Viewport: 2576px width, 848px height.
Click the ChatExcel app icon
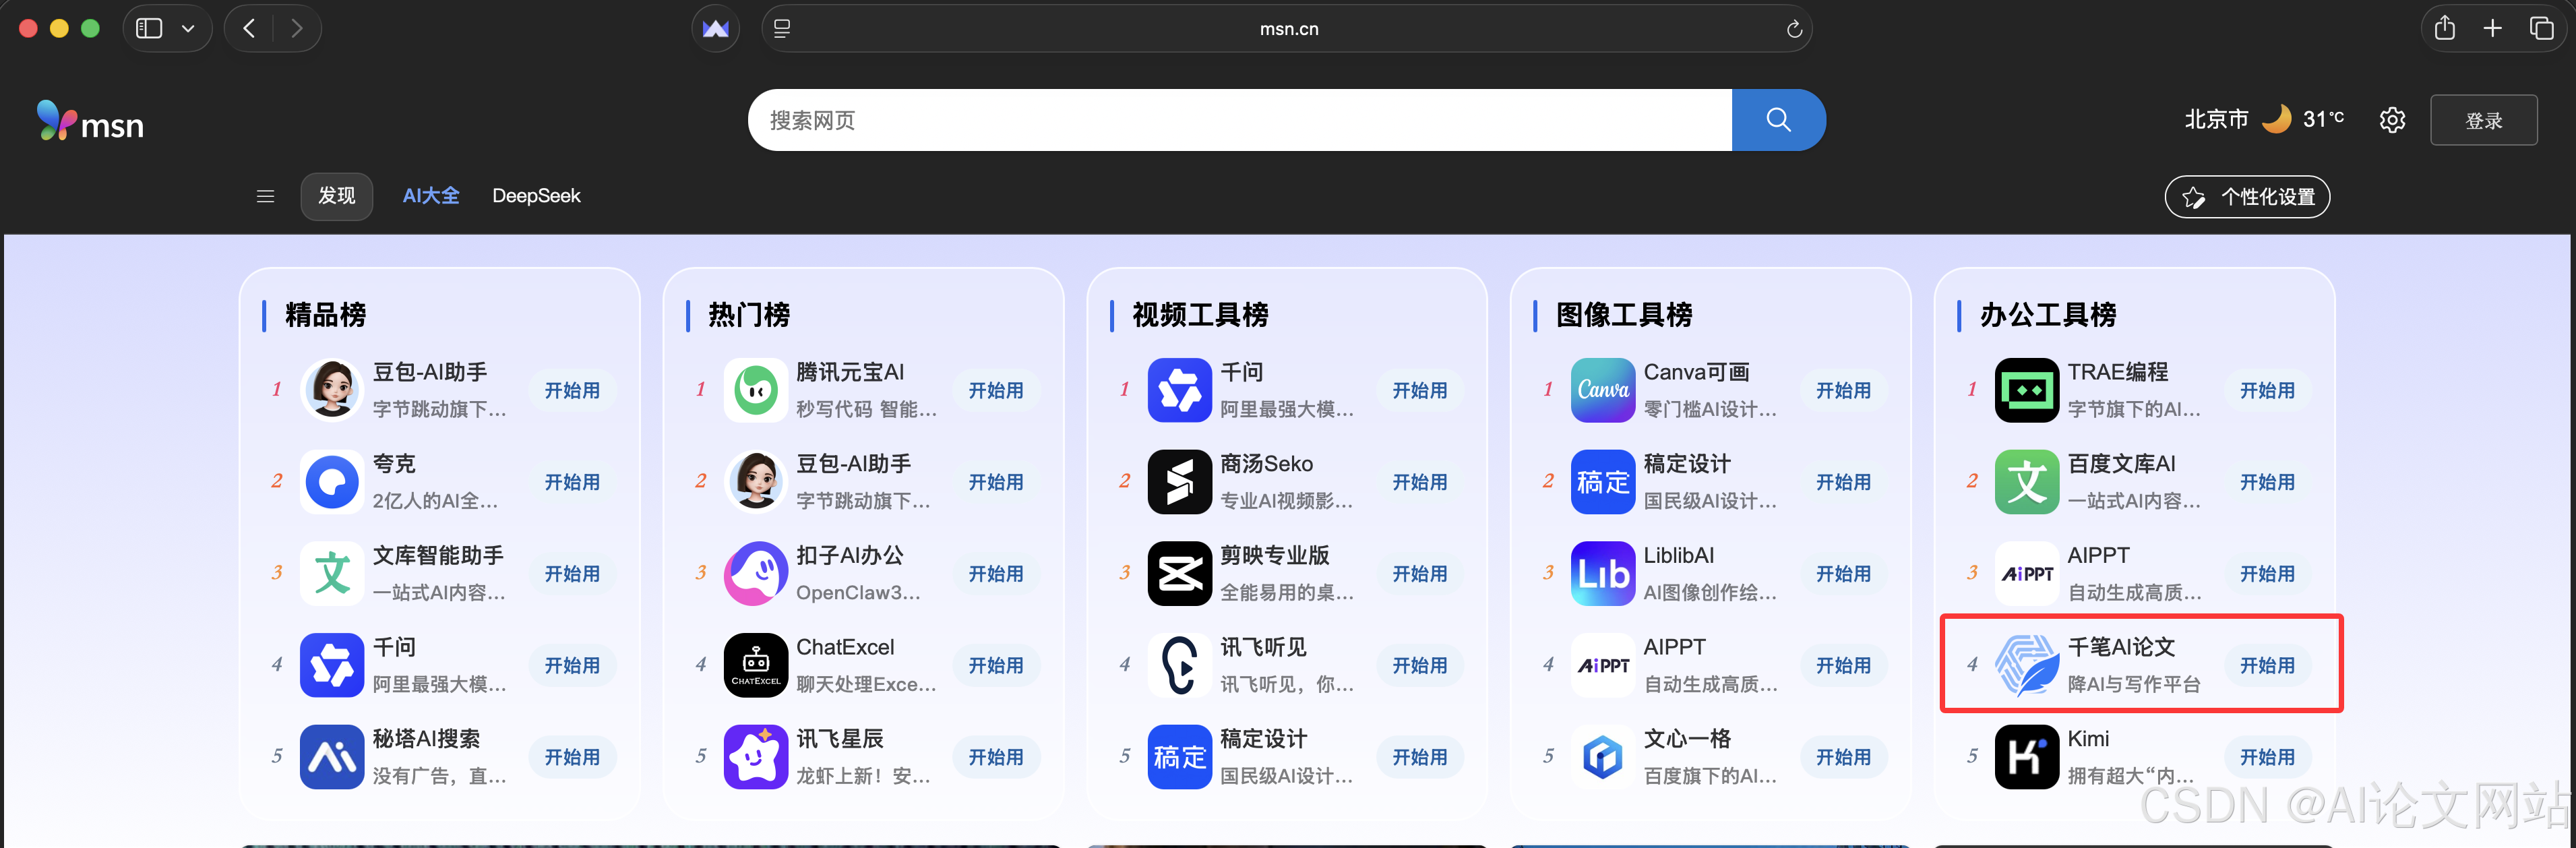756,665
